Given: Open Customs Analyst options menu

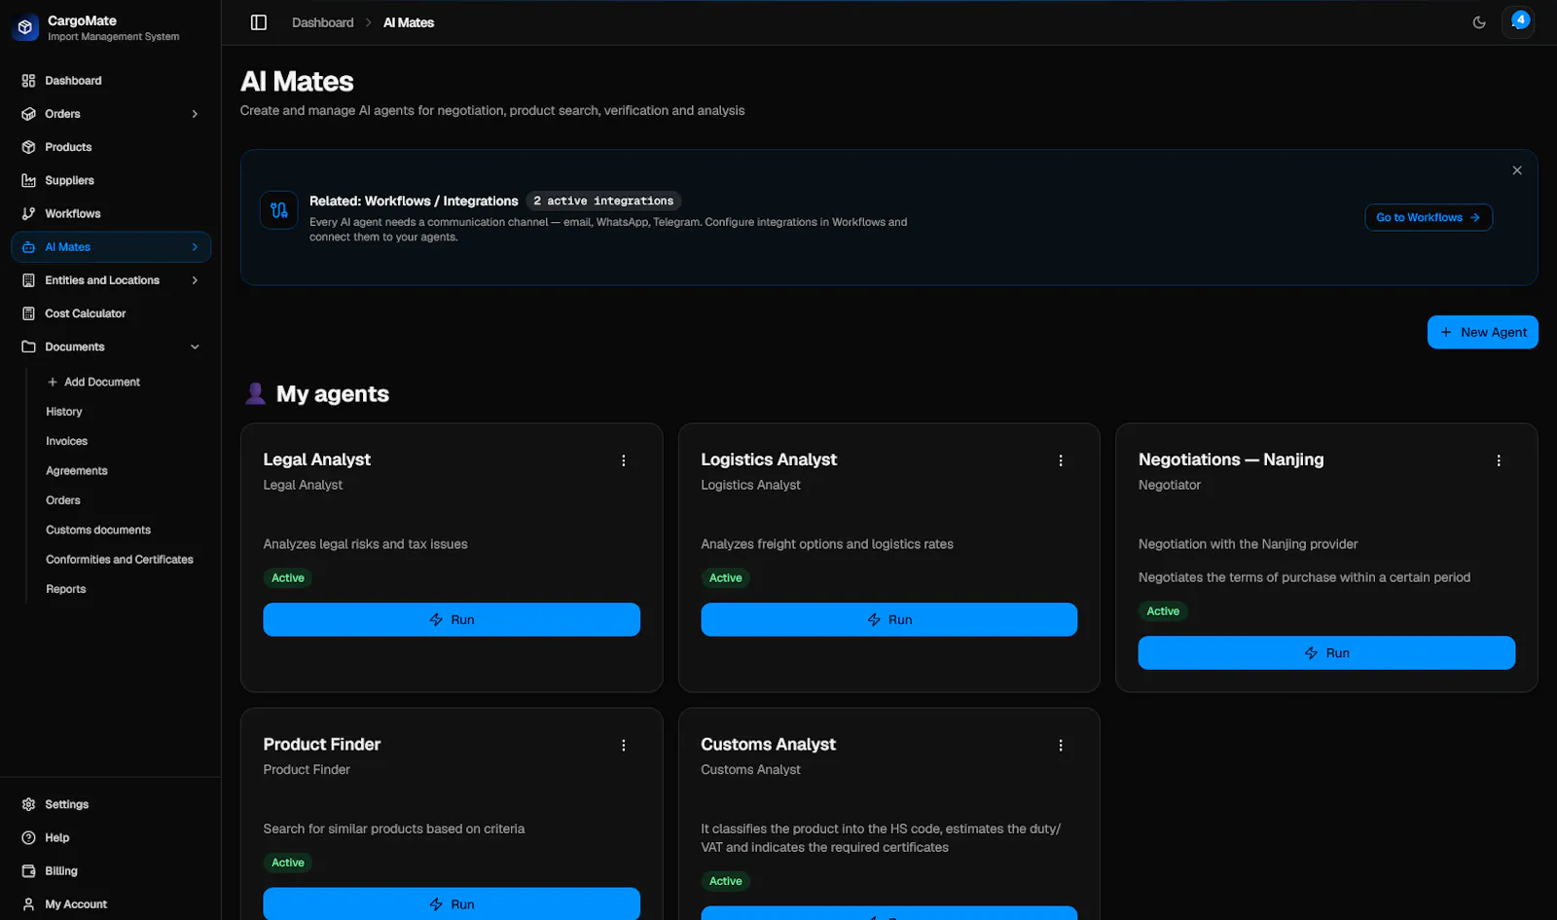Looking at the screenshot, I should (x=1061, y=746).
